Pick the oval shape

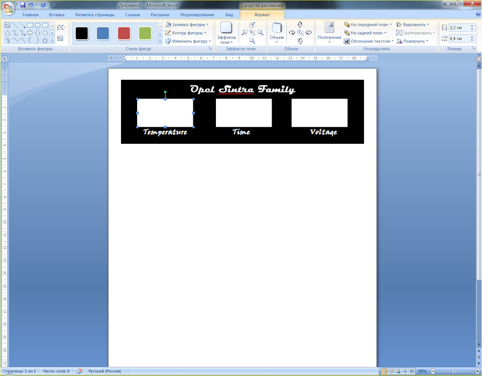click(38, 25)
